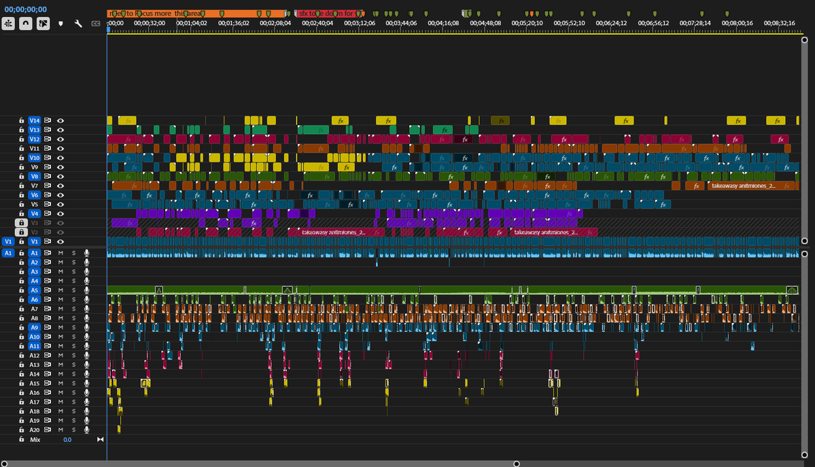
Task: Unlock the locked V2 track
Action: 21,232
